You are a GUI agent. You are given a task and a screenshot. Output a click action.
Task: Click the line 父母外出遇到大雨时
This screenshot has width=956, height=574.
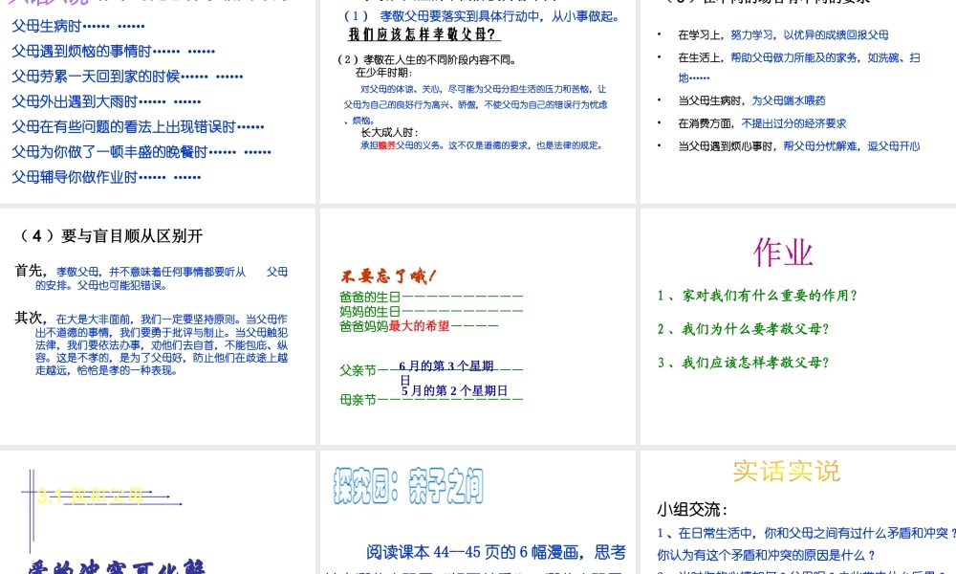(106, 100)
